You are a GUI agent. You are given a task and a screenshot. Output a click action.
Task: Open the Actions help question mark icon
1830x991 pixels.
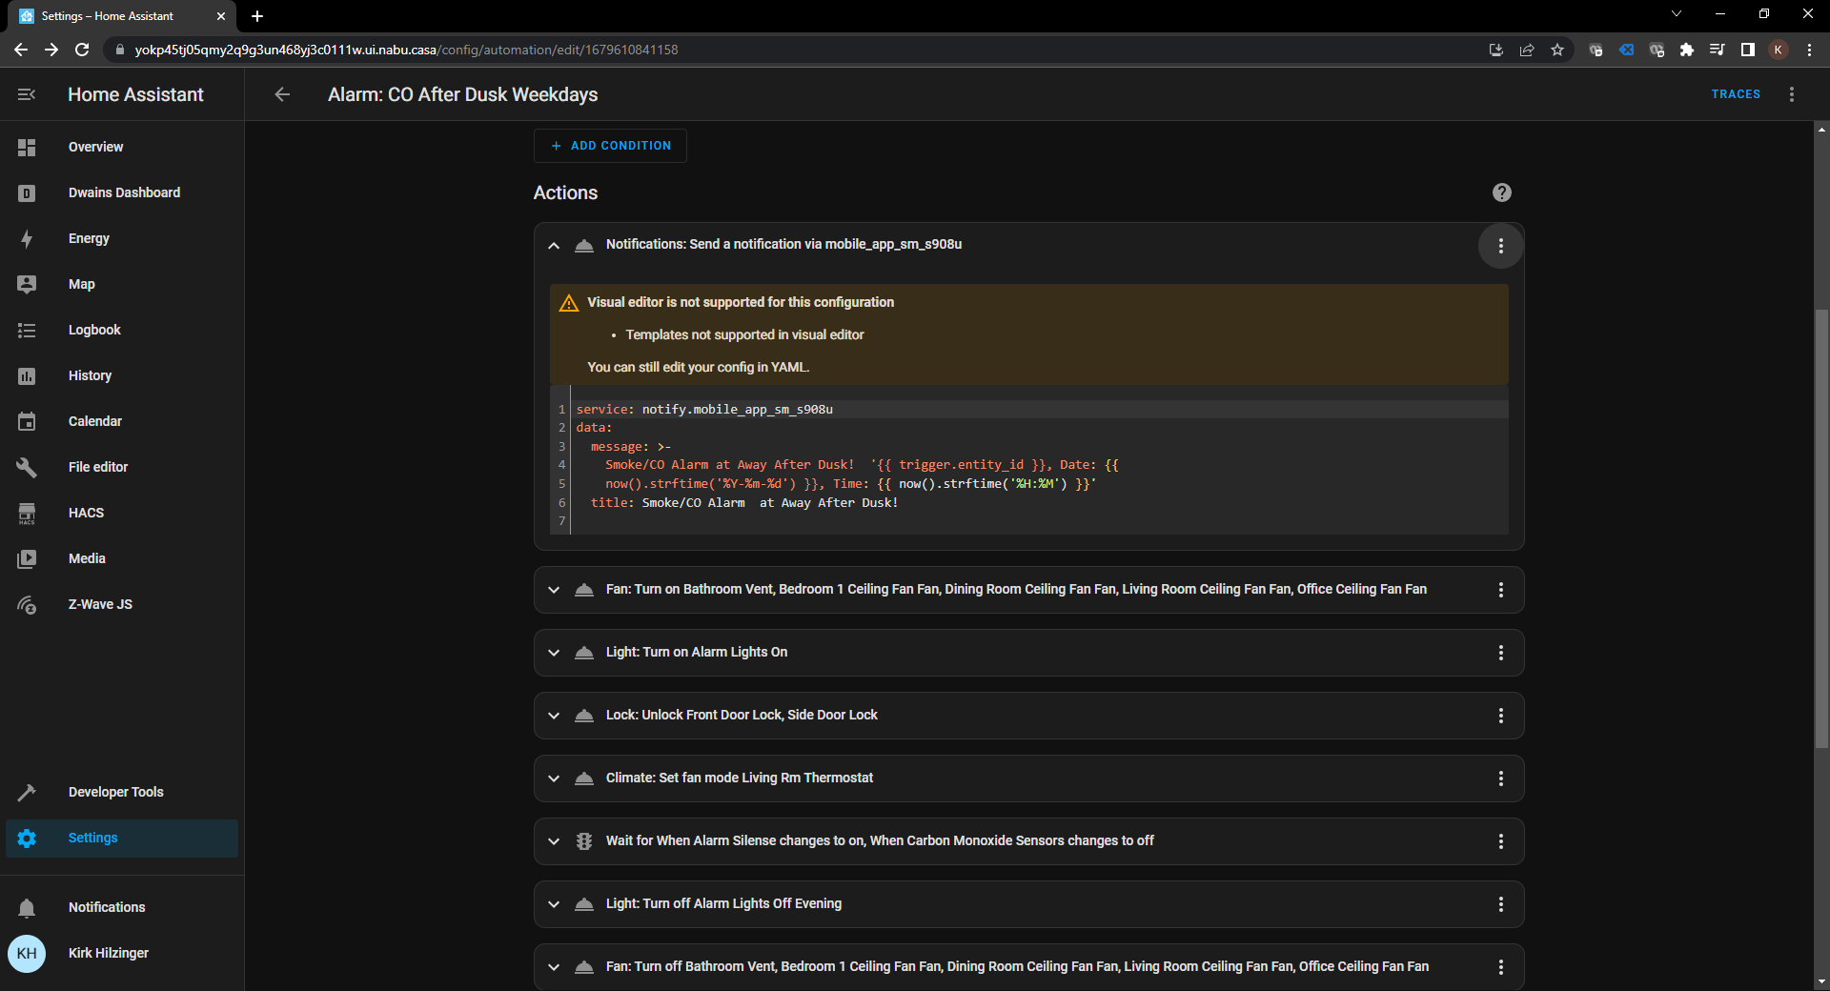point(1501,192)
